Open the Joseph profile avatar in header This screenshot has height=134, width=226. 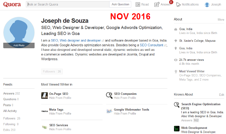pyautogui.click(x=207, y=5)
